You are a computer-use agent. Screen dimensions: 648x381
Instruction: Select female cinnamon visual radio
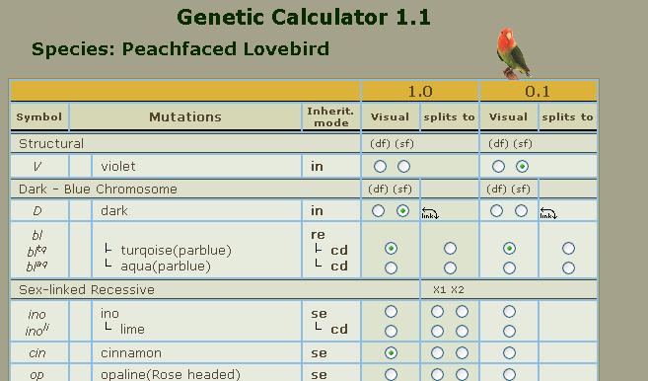tap(509, 353)
